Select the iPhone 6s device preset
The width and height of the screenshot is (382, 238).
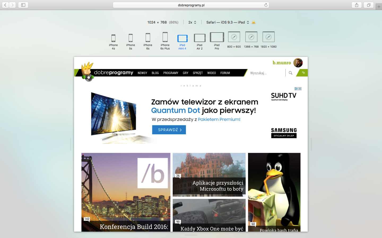click(148, 42)
